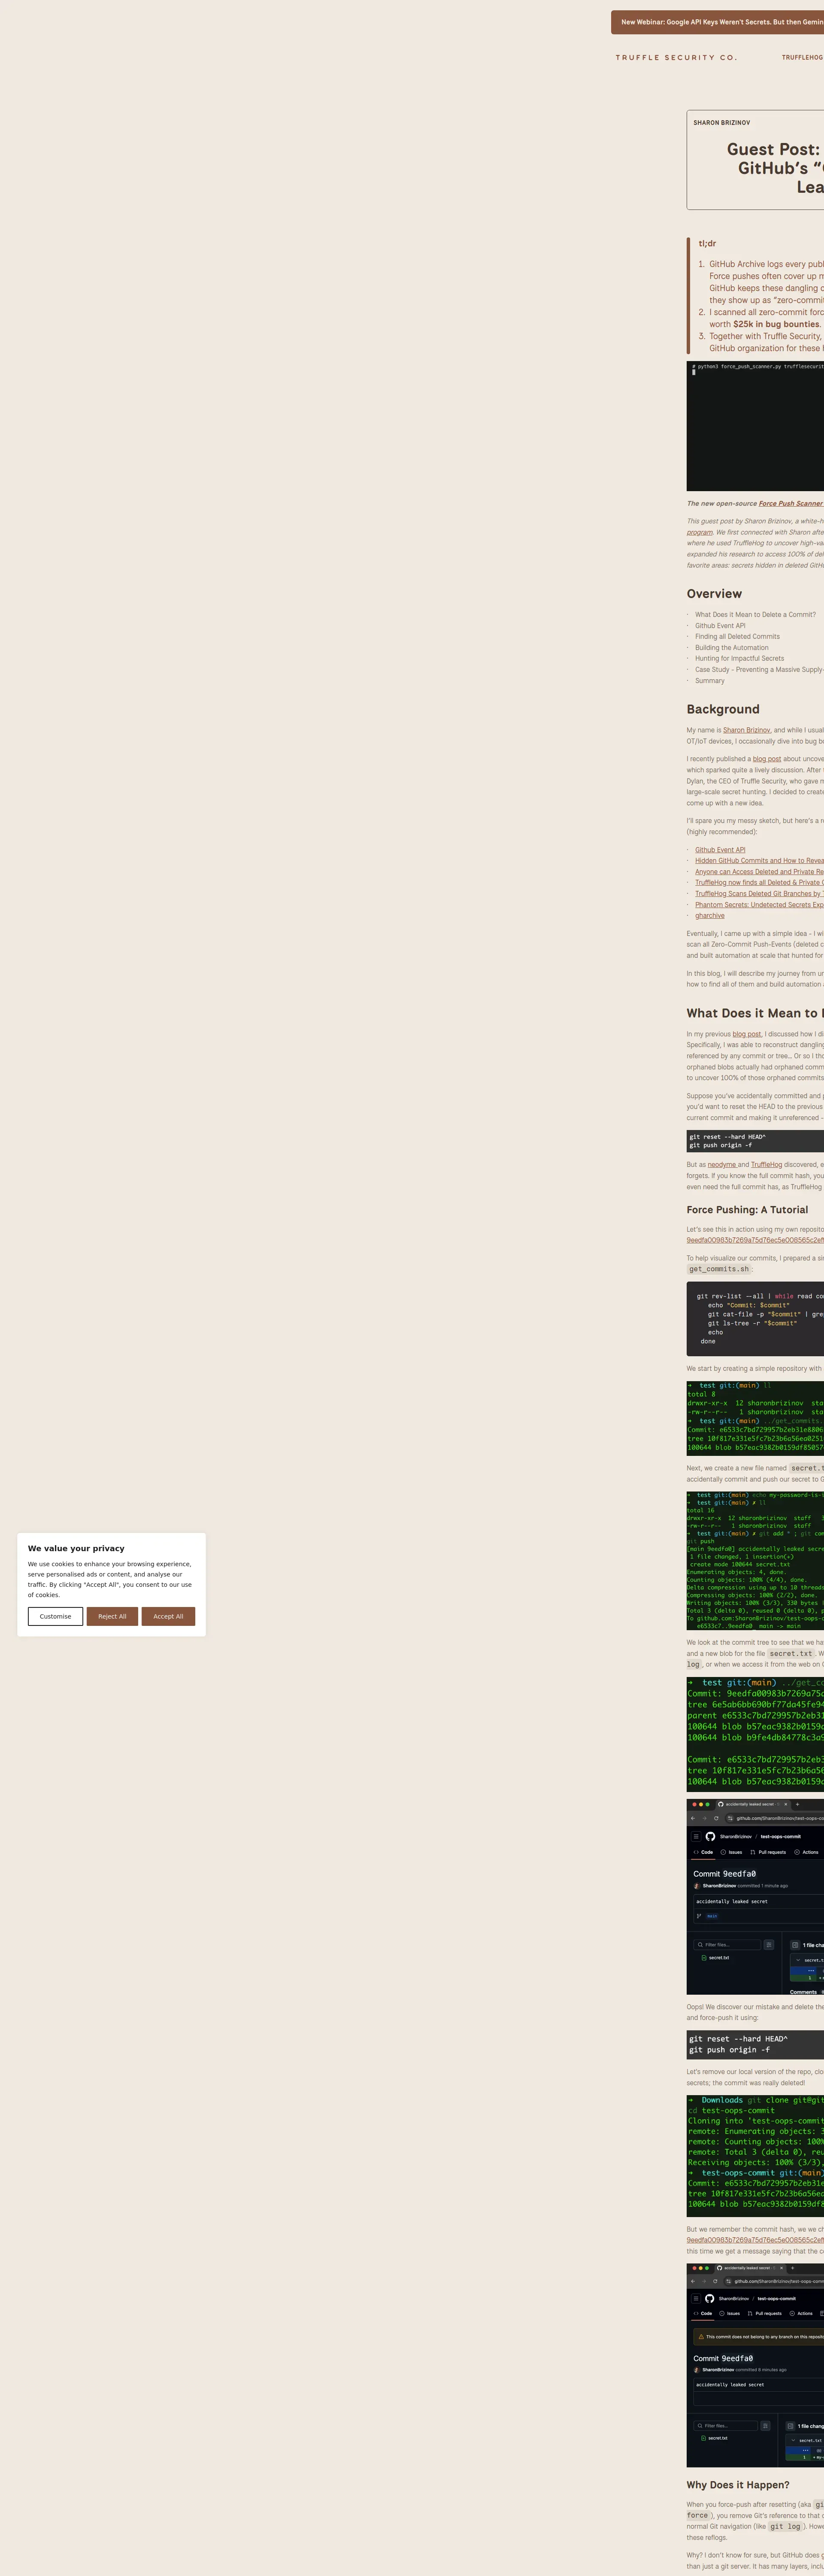Follow the 'program' link in the italic intro
Viewport: 824px width, 2576px height.
tap(699, 532)
